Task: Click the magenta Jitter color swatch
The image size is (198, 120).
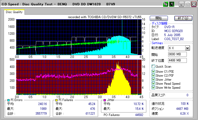Action: pos(104,100)
